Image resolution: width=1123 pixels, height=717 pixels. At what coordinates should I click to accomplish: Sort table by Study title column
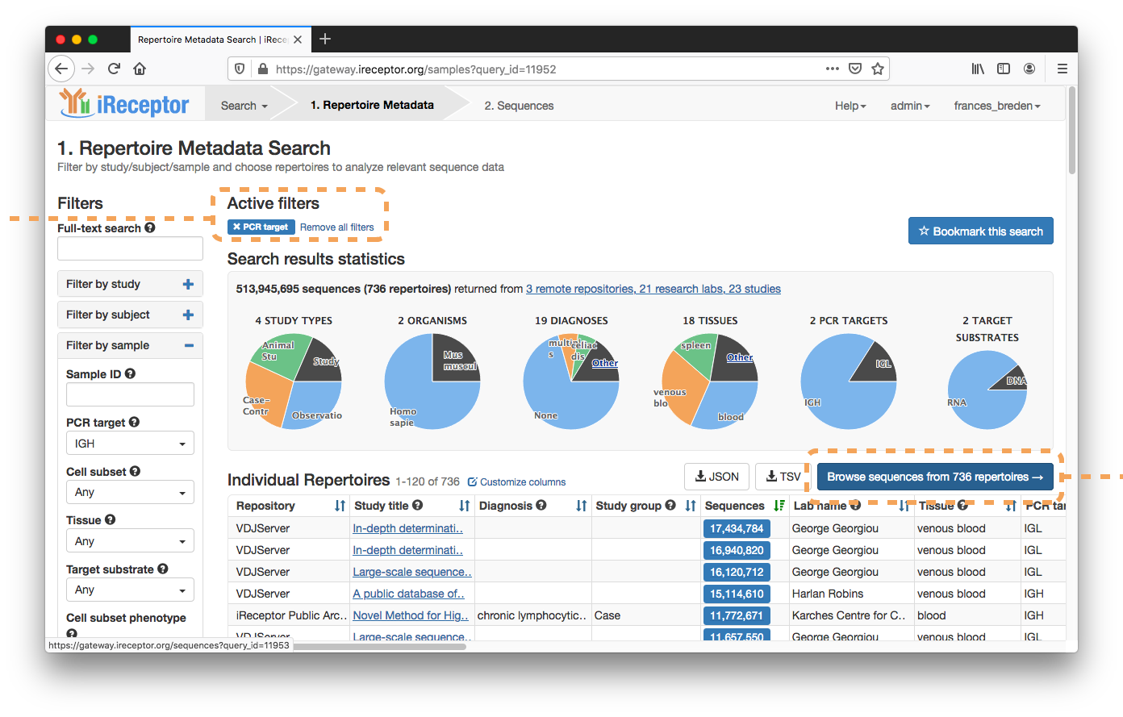click(465, 506)
